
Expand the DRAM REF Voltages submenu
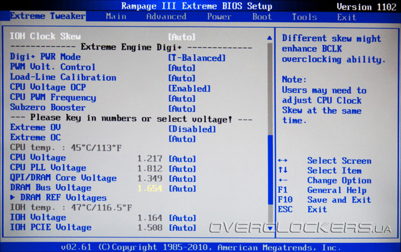tap(58, 198)
